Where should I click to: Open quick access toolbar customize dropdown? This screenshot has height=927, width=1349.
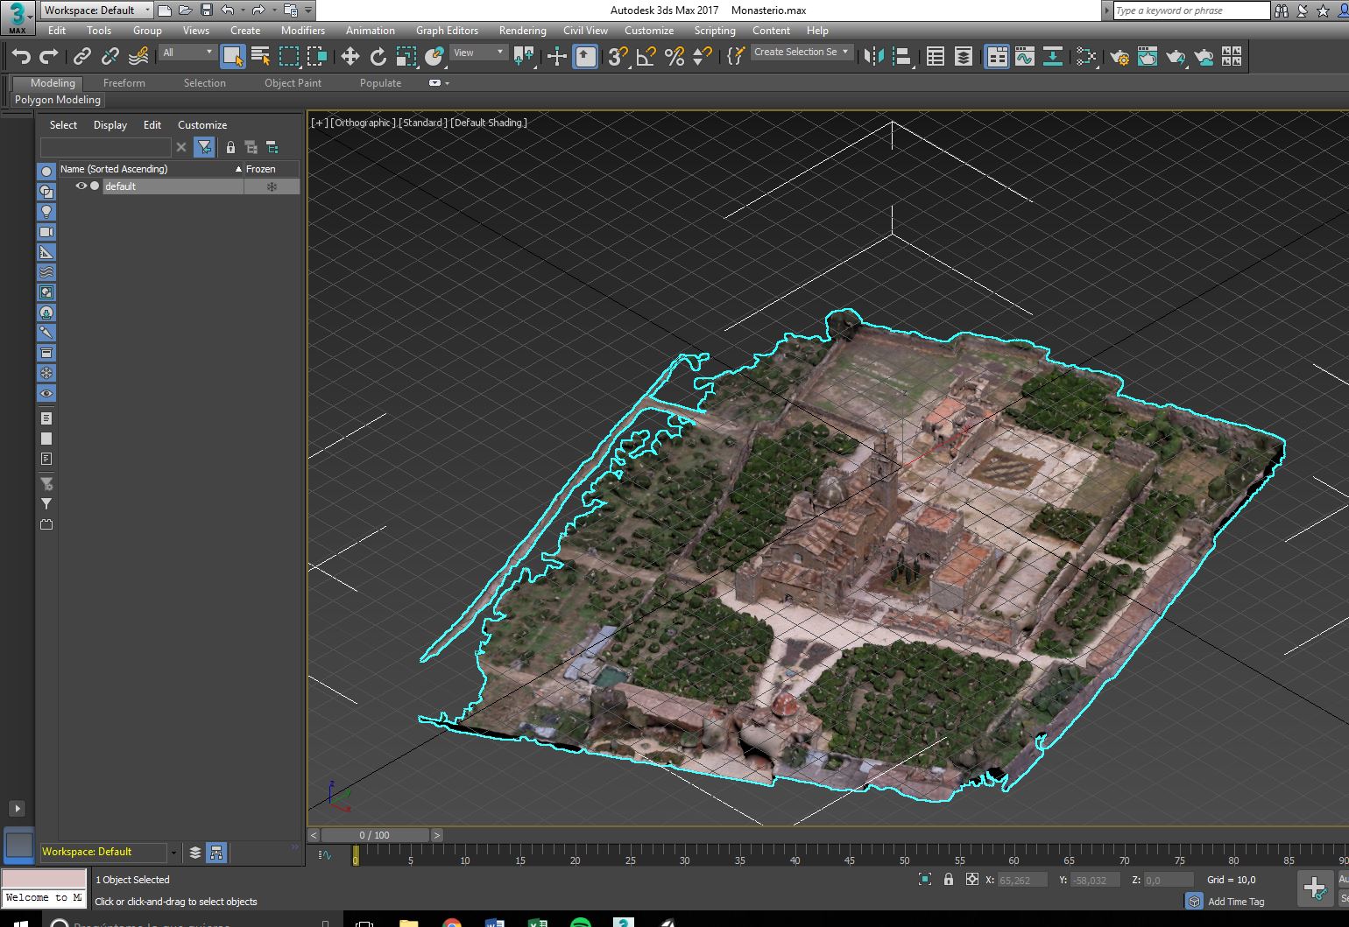tap(308, 11)
